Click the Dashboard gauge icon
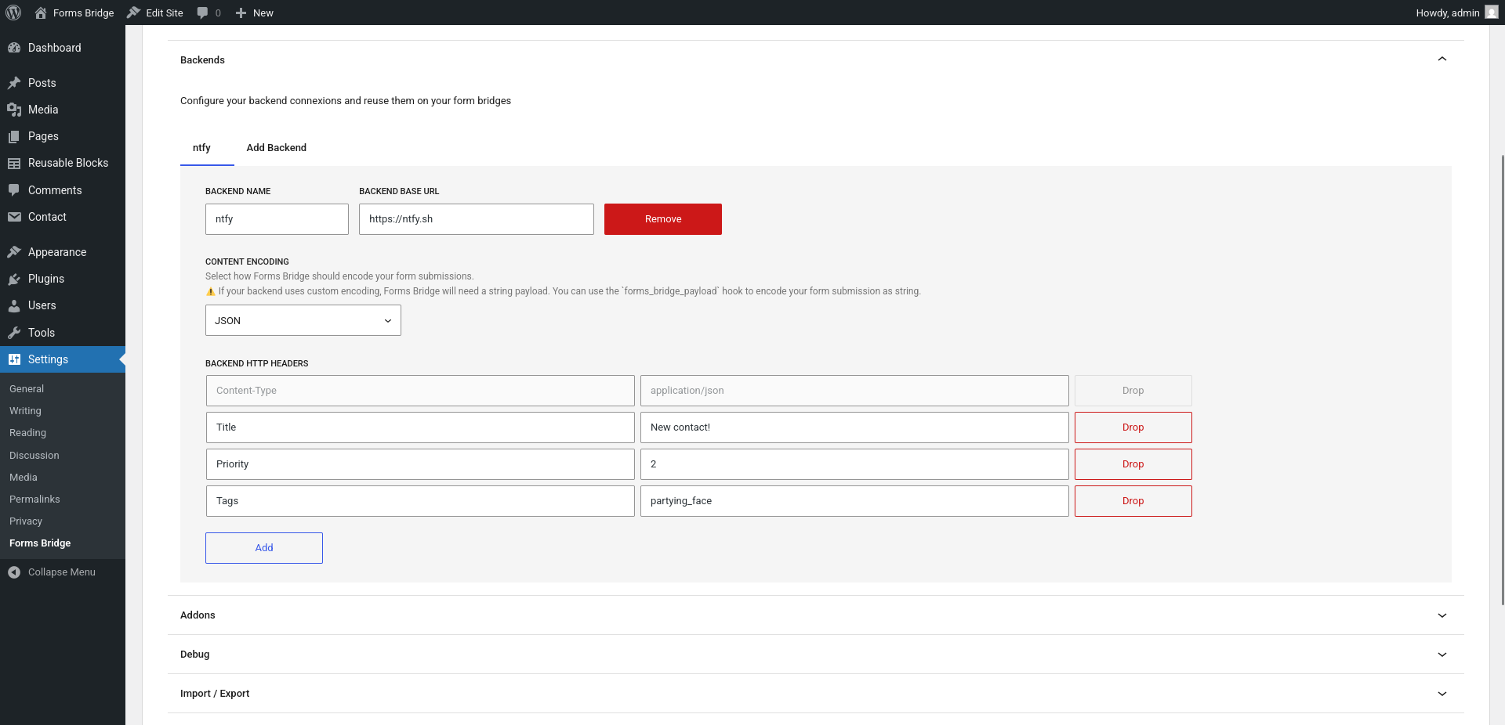 [x=14, y=48]
